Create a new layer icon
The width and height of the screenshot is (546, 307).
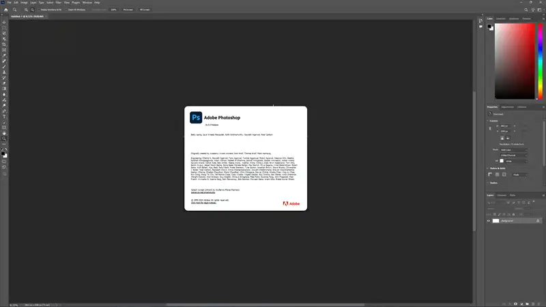533,304
